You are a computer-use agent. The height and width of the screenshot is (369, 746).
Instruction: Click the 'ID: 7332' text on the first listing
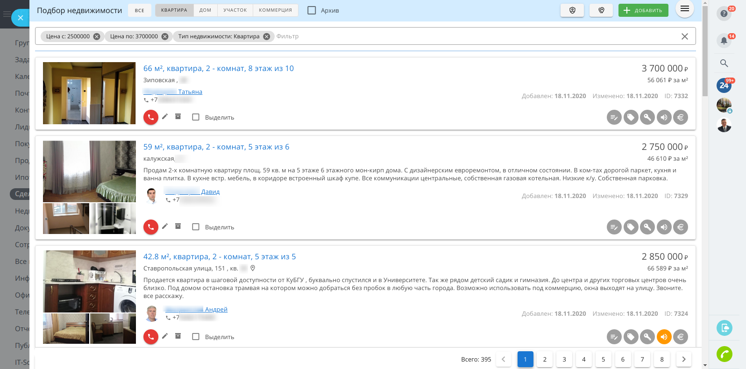(x=676, y=96)
